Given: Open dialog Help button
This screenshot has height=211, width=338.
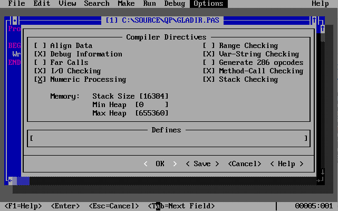Looking at the screenshot, I should click(286, 164).
